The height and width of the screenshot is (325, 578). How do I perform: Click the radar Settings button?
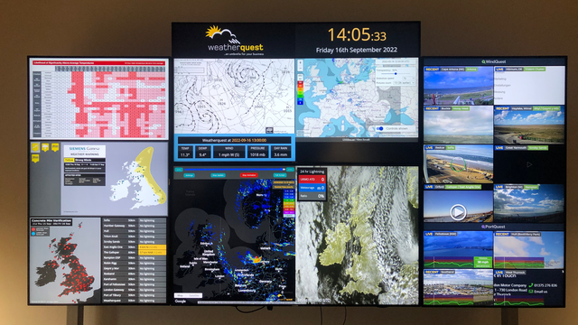[189, 175]
